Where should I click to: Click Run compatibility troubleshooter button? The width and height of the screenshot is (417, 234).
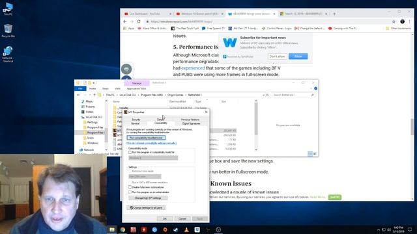click(x=146, y=138)
